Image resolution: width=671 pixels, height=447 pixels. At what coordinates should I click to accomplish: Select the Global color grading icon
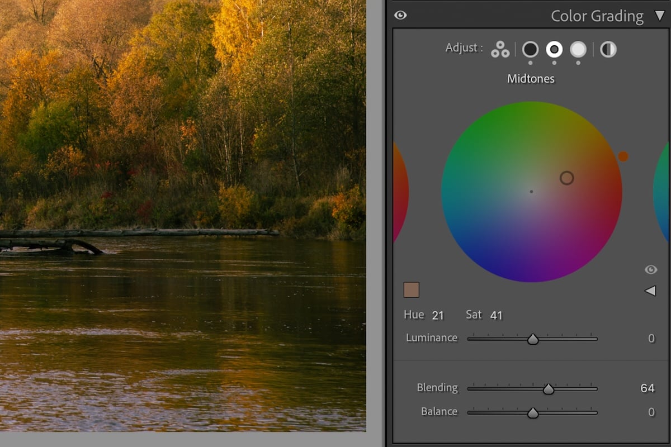point(608,49)
